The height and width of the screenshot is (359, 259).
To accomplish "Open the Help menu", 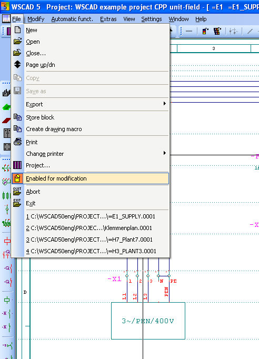I will point(201,19).
